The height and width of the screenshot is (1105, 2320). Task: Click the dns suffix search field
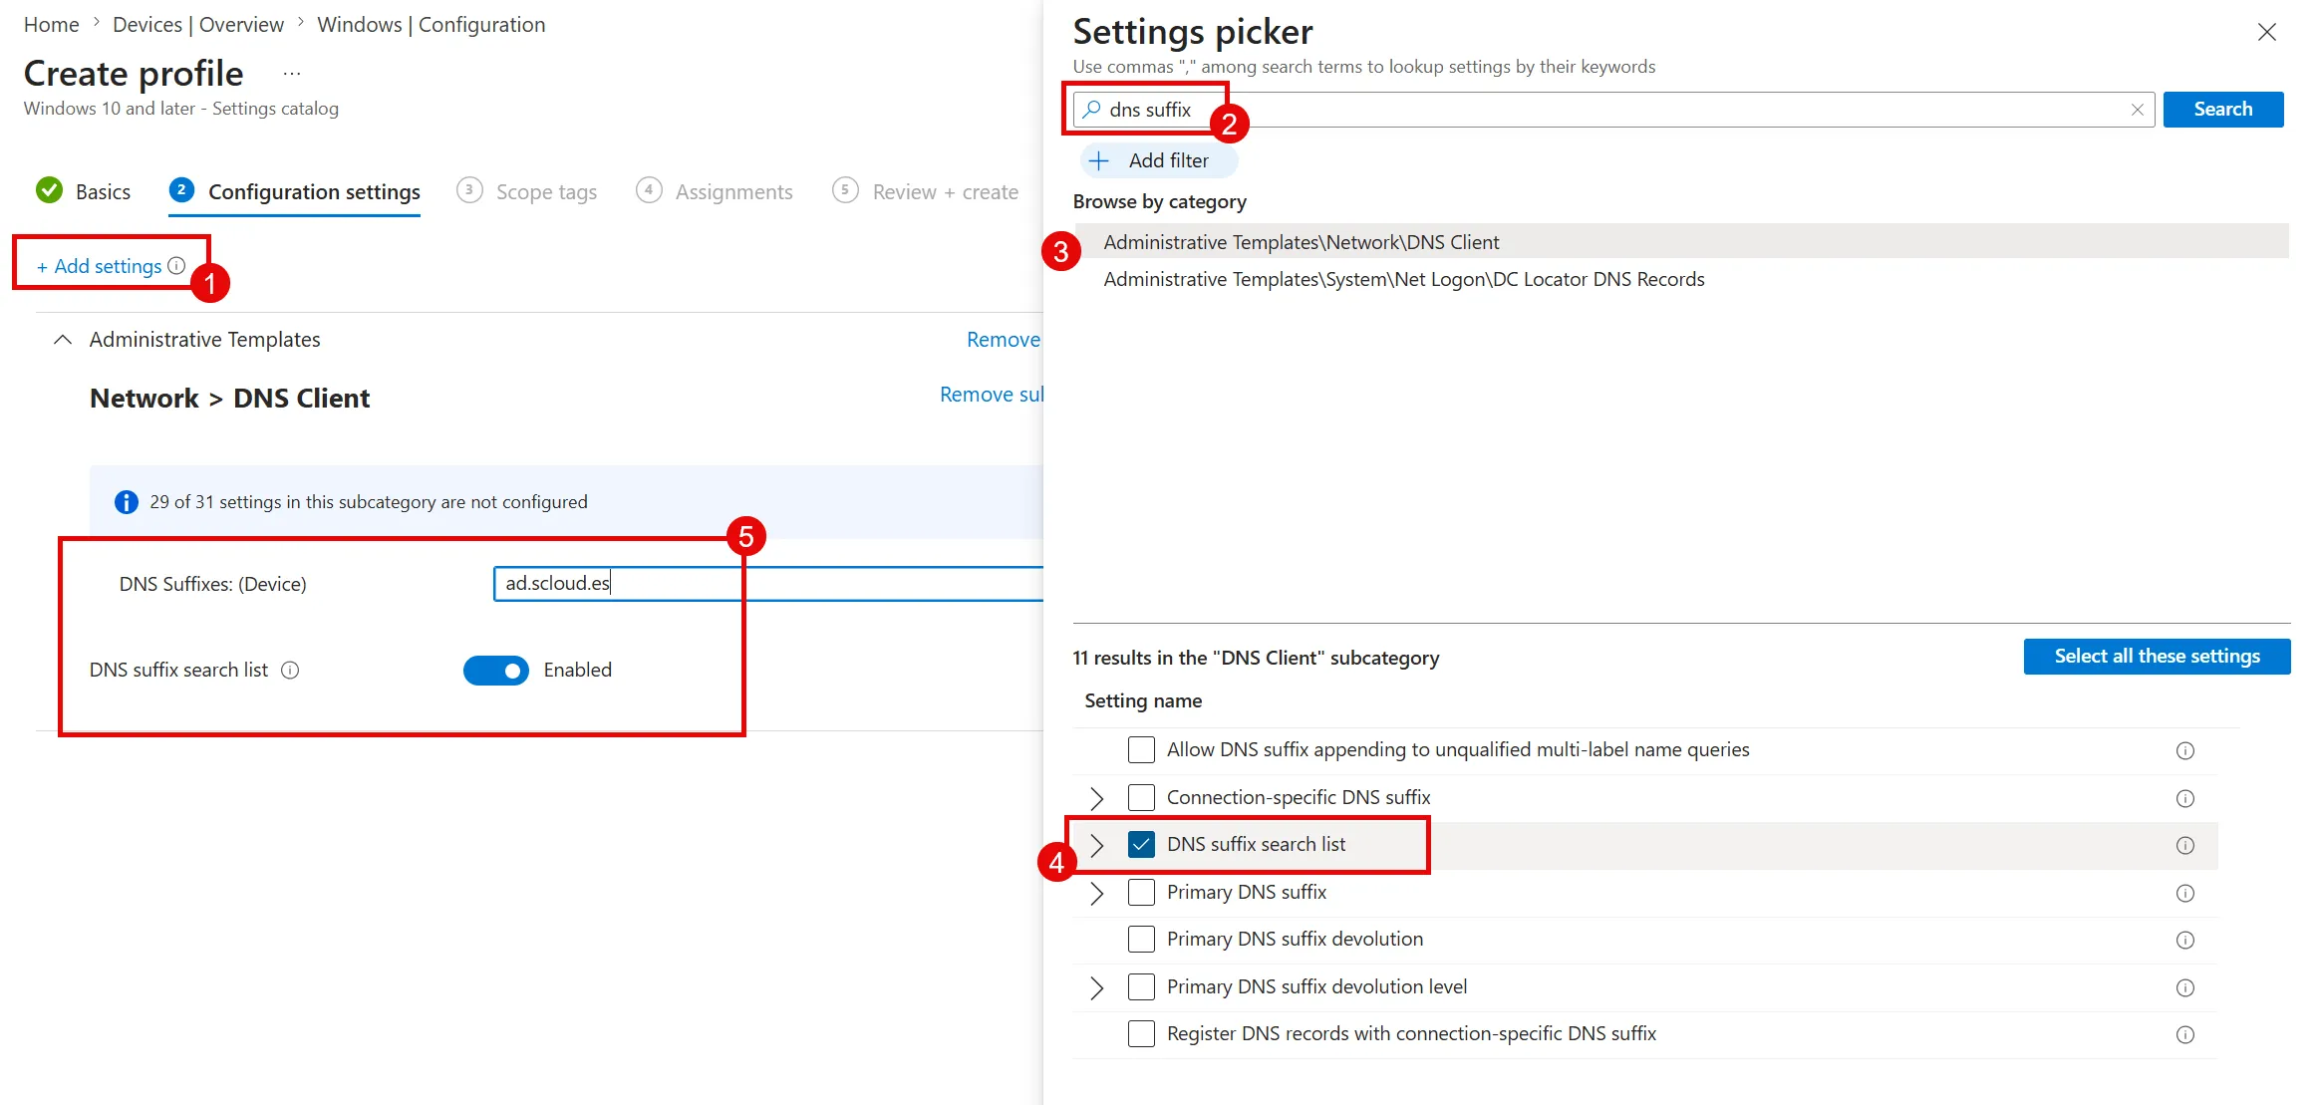pos(1614,110)
